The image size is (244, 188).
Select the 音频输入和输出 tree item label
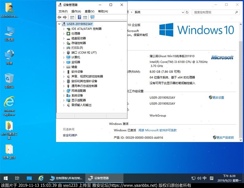(x=81, y=105)
